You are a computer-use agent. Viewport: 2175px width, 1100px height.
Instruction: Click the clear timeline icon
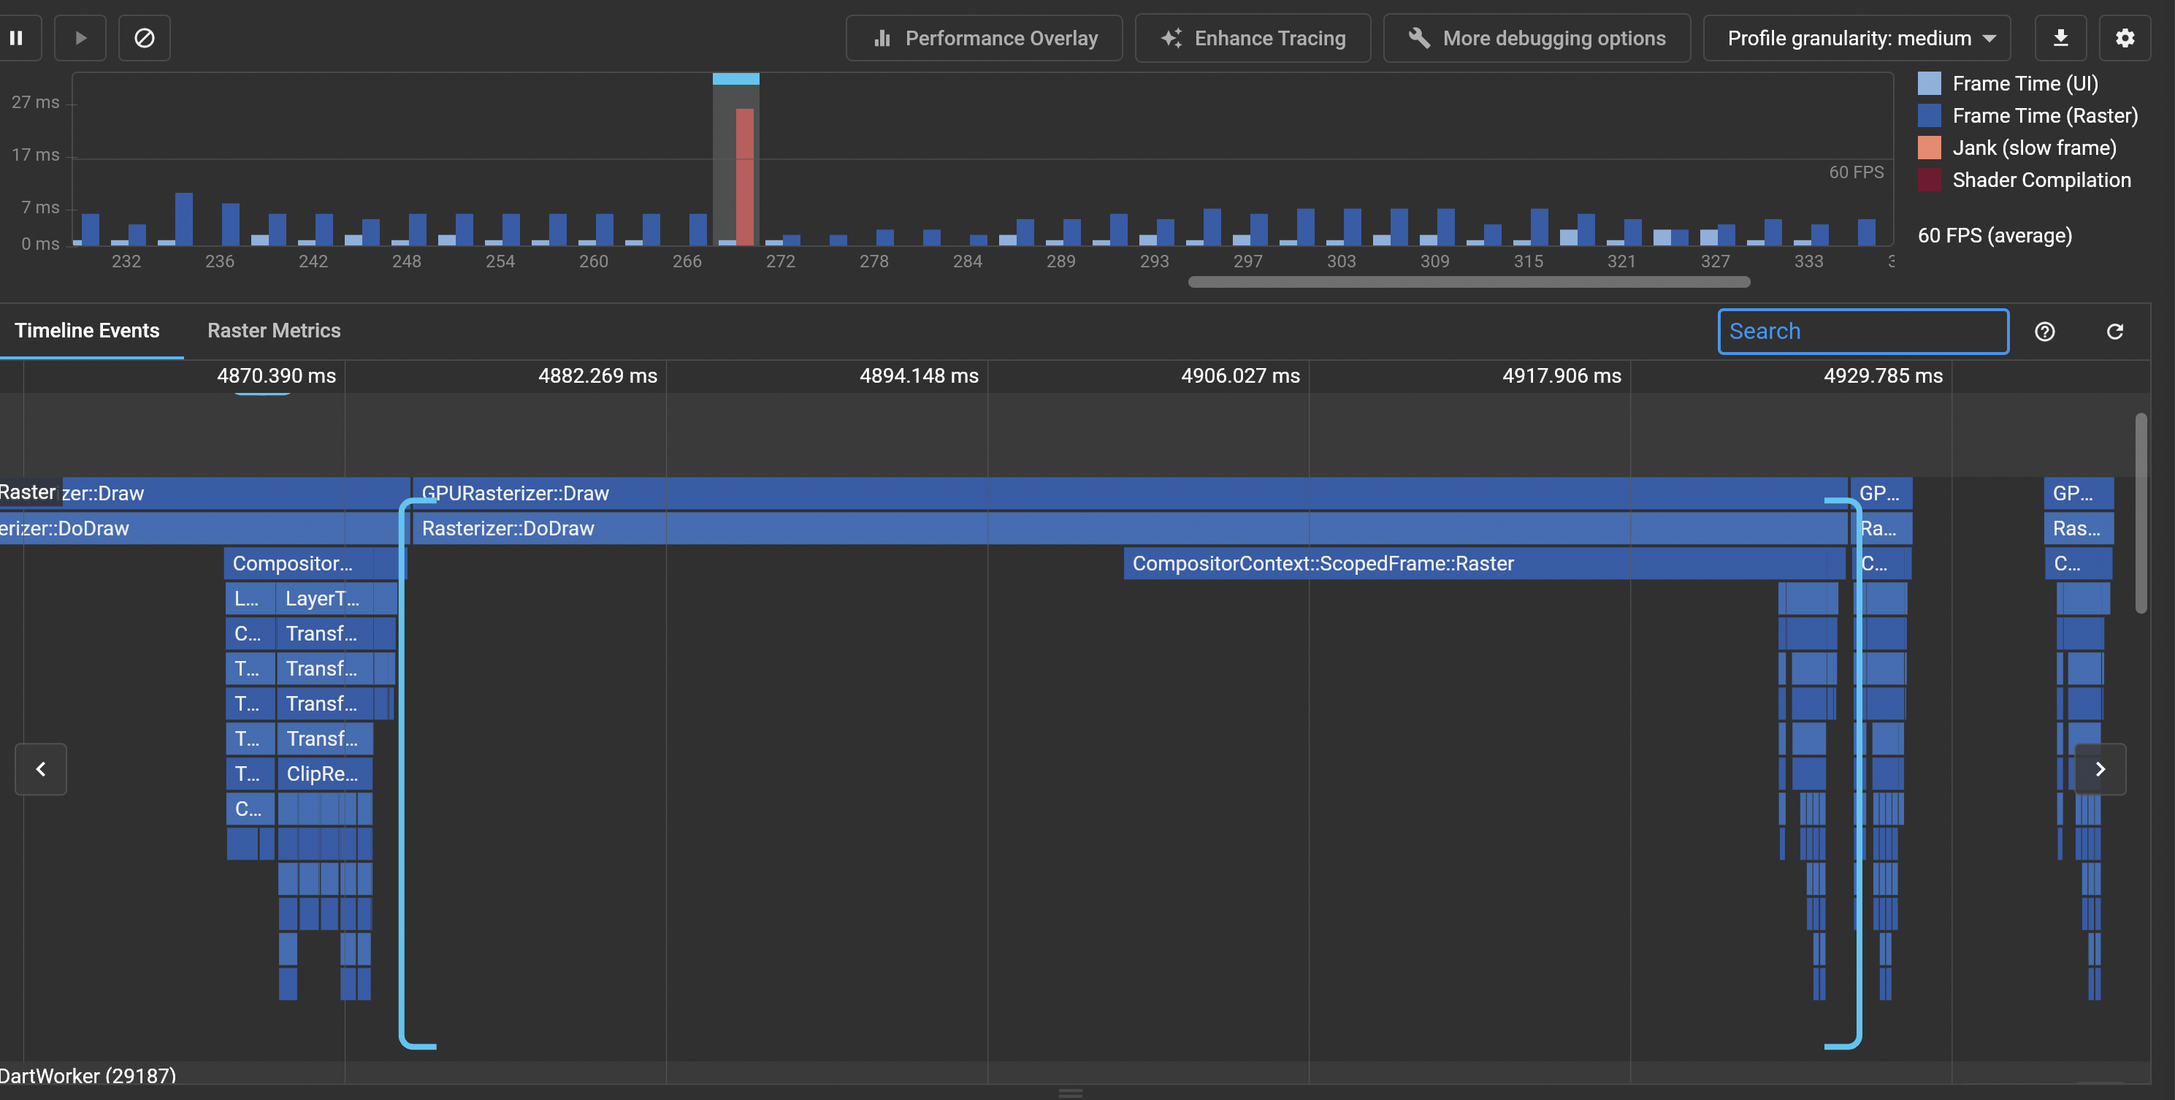(x=145, y=38)
